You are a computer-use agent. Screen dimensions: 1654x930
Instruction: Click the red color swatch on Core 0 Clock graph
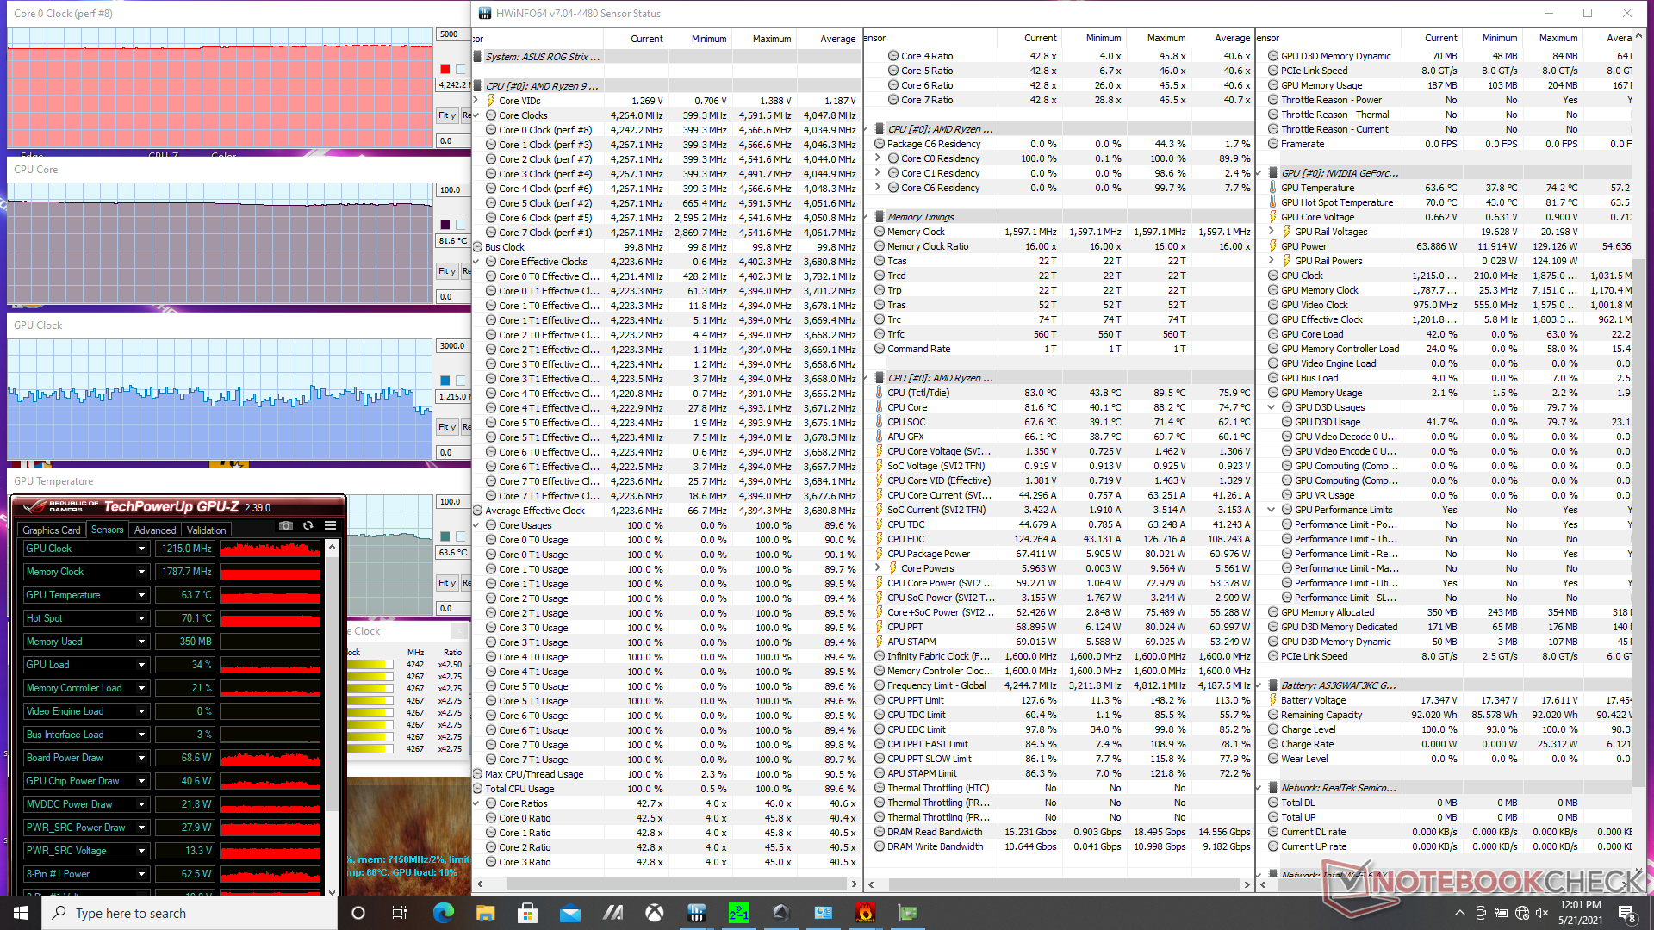445,69
